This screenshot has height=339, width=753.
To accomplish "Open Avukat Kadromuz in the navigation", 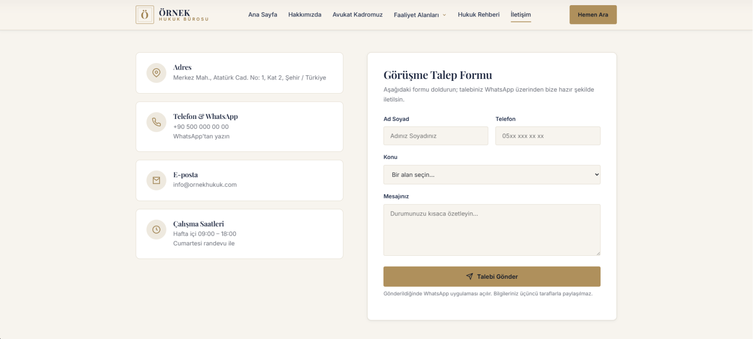I will [357, 15].
